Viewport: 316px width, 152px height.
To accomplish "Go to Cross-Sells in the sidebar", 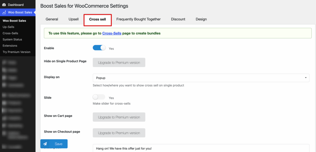I will pos(10,33).
